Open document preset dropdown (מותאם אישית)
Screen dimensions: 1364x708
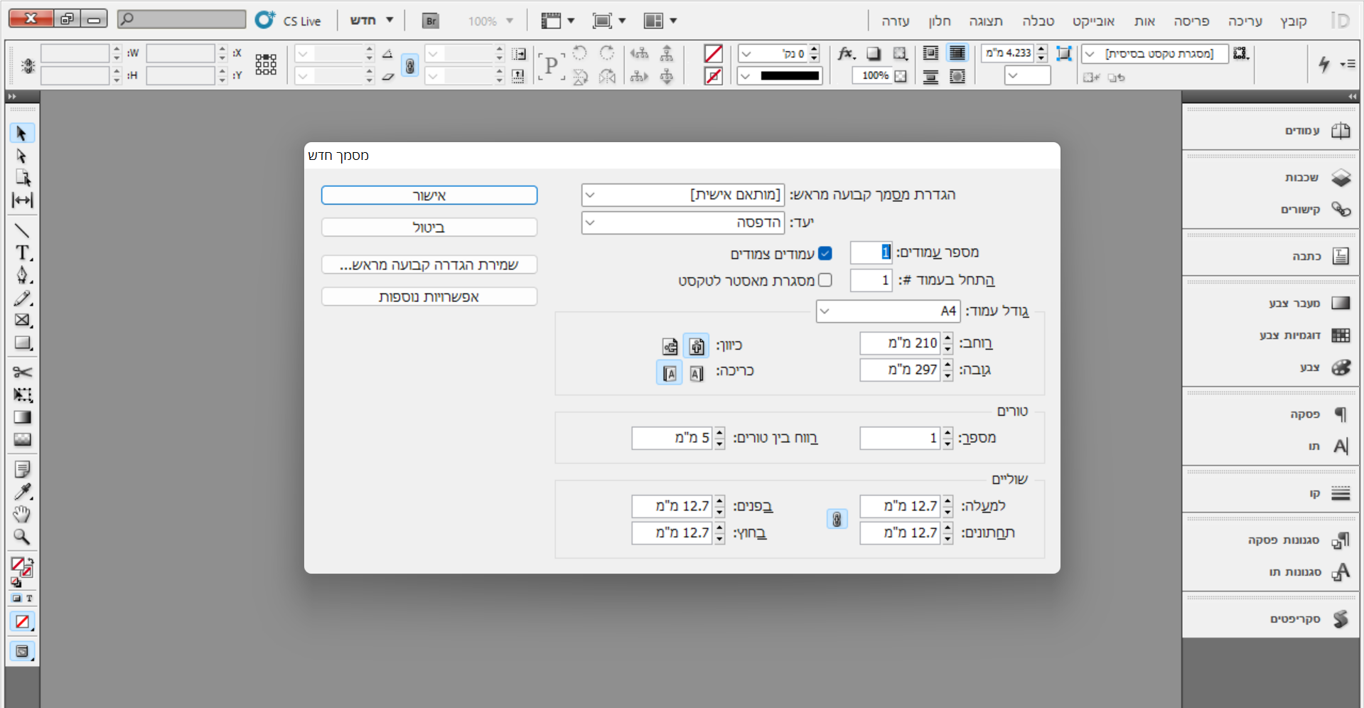[683, 194]
